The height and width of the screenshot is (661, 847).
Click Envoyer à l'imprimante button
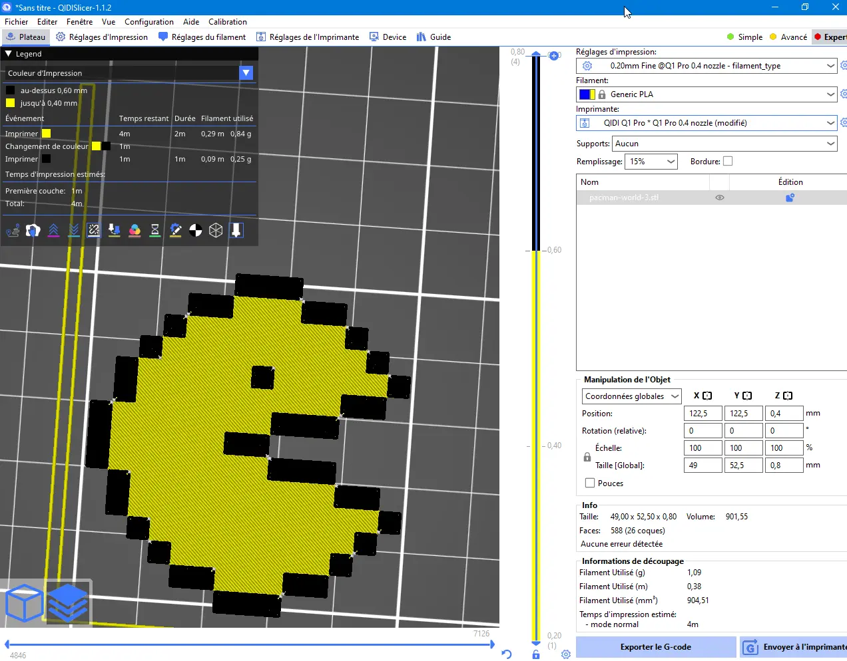click(x=793, y=647)
